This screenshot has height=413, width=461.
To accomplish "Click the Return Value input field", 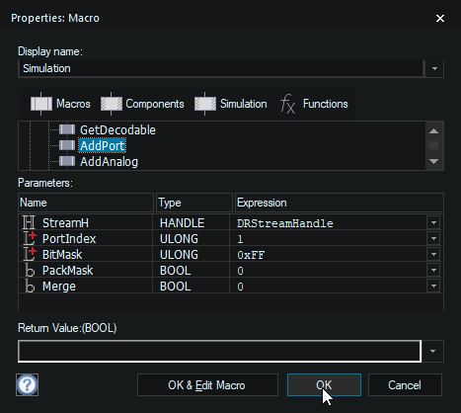I will (219, 351).
